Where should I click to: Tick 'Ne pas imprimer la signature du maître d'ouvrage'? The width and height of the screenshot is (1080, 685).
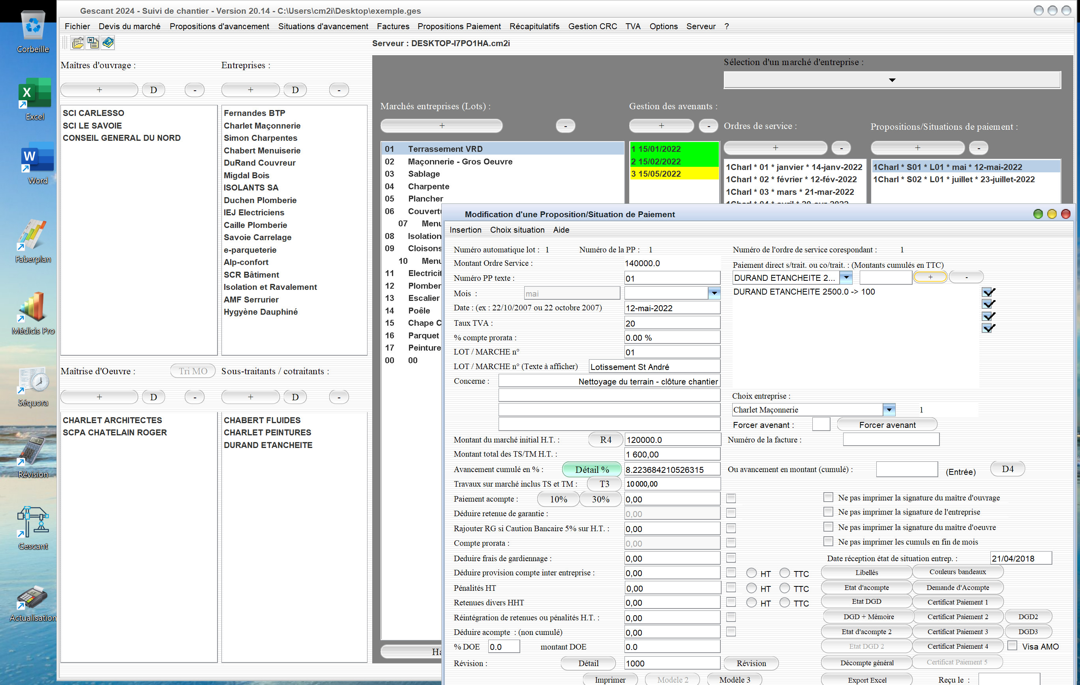pyautogui.click(x=829, y=497)
